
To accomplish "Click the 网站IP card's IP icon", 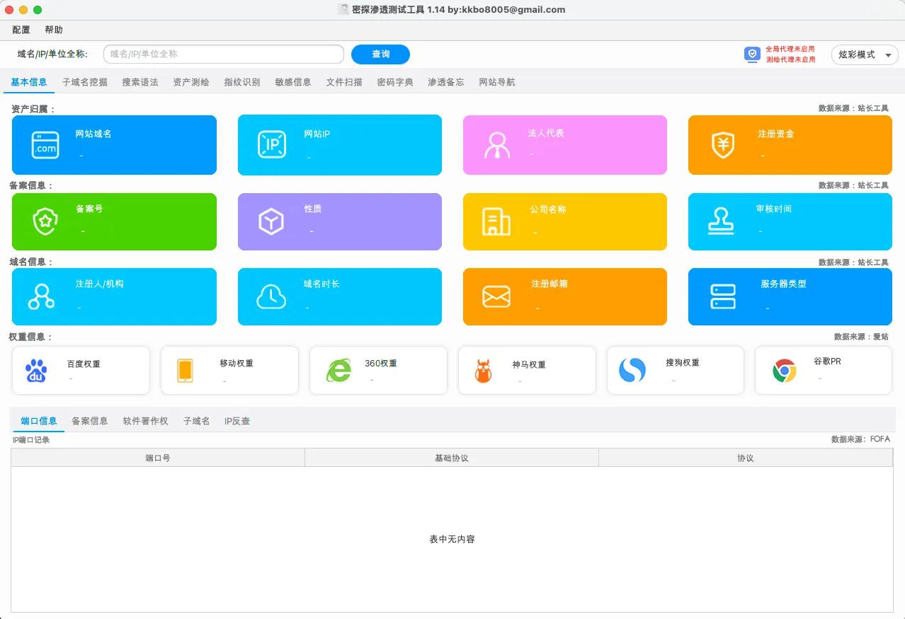I will click(x=271, y=145).
